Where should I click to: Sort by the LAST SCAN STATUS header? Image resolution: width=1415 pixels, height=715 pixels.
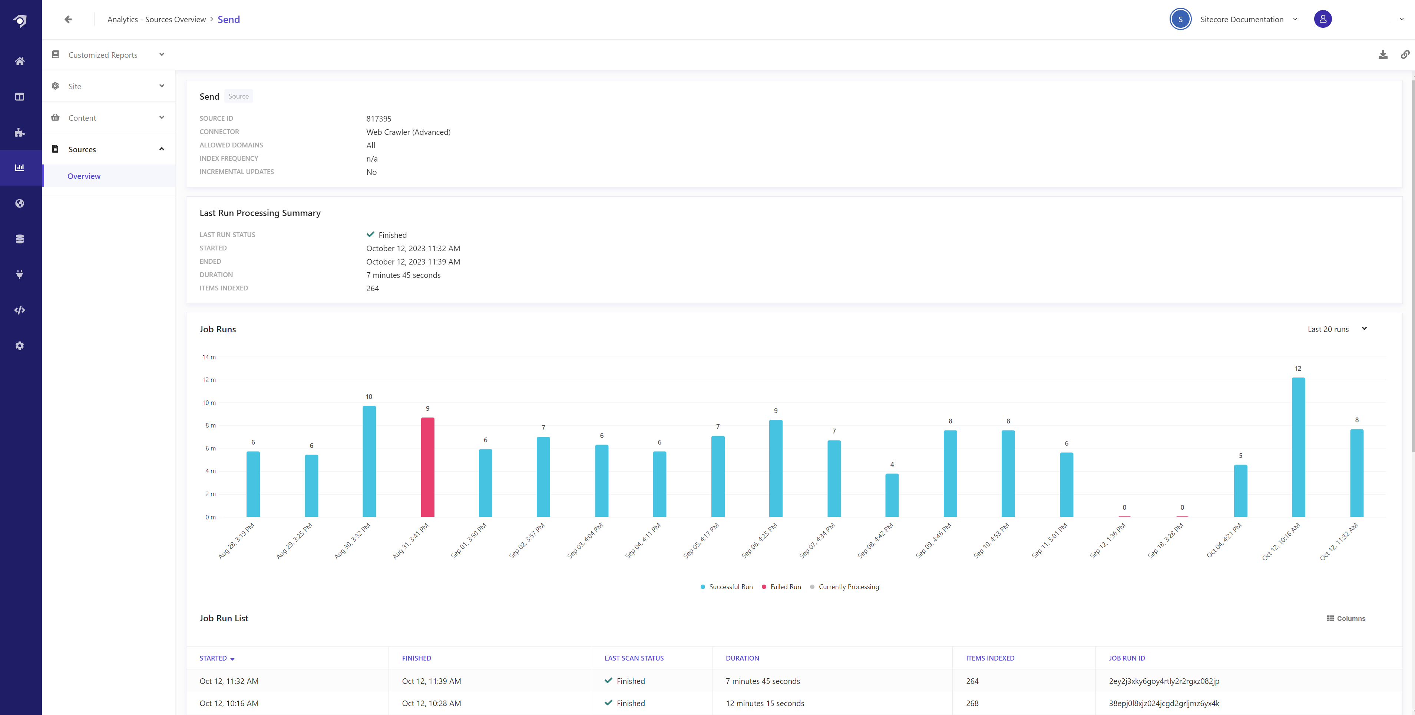point(634,658)
